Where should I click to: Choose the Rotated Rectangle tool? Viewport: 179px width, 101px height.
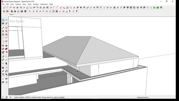(x=6, y=31)
